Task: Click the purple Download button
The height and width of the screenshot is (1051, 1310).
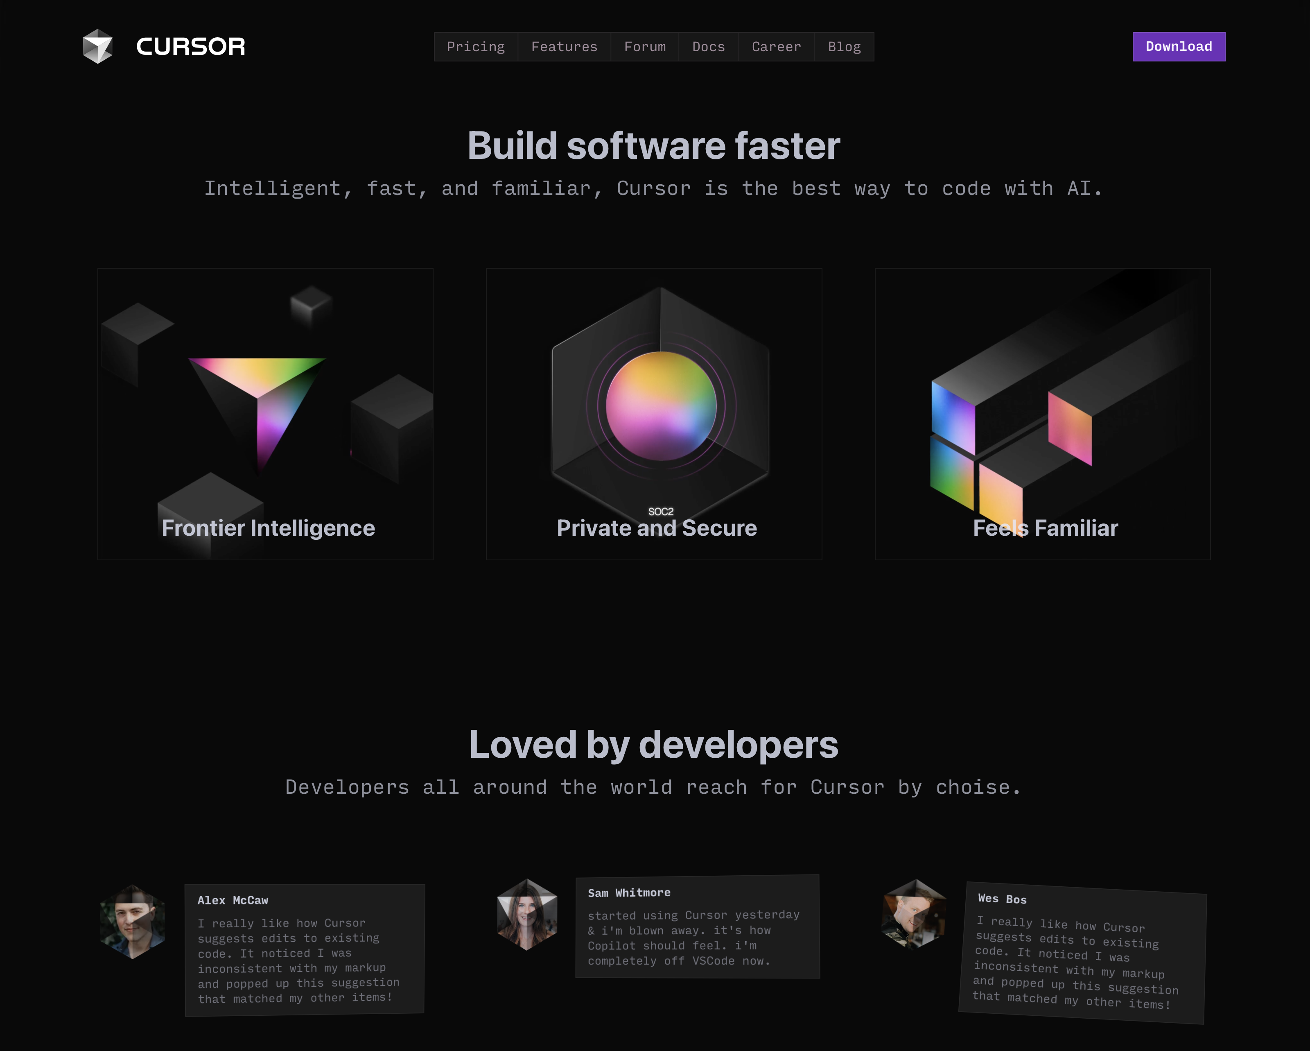Action: tap(1179, 47)
